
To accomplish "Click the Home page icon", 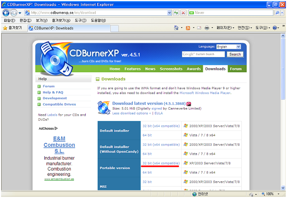I will point(176,28).
